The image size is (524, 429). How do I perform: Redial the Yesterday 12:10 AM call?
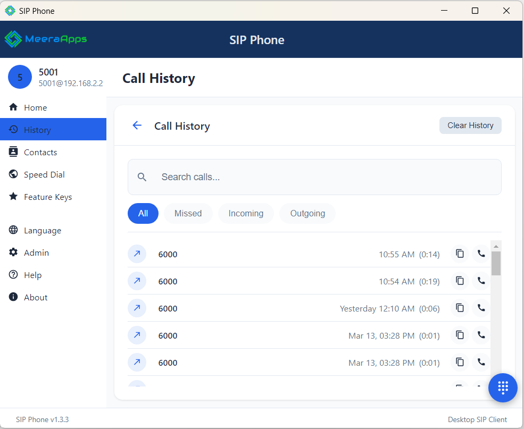point(481,308)
